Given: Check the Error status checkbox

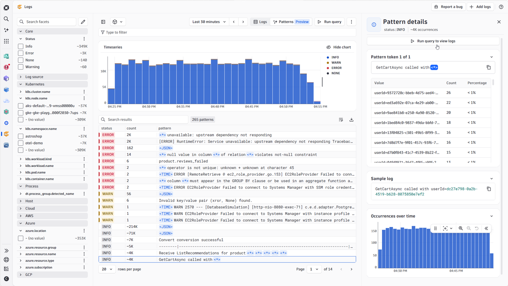Looking at the screenshot, I should point(21,53).
